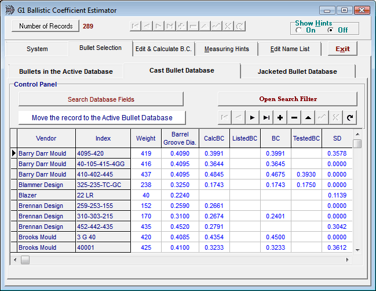Click the Blazer 22 LR index cell
376x291 pixels.
point(104,195)
